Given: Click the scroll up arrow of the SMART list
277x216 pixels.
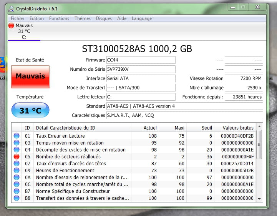Looking at the screenshot, I should (259, 126).
